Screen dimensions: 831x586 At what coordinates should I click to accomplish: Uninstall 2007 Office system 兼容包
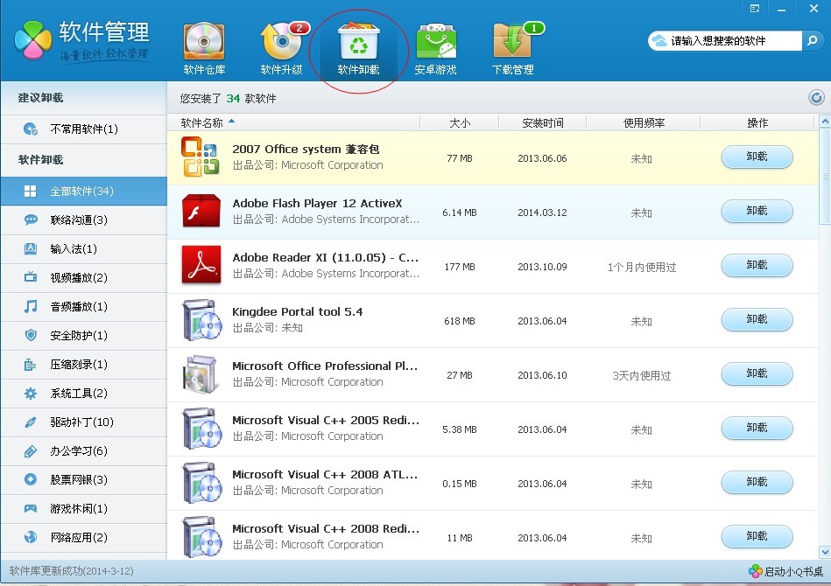coord(757,157)
